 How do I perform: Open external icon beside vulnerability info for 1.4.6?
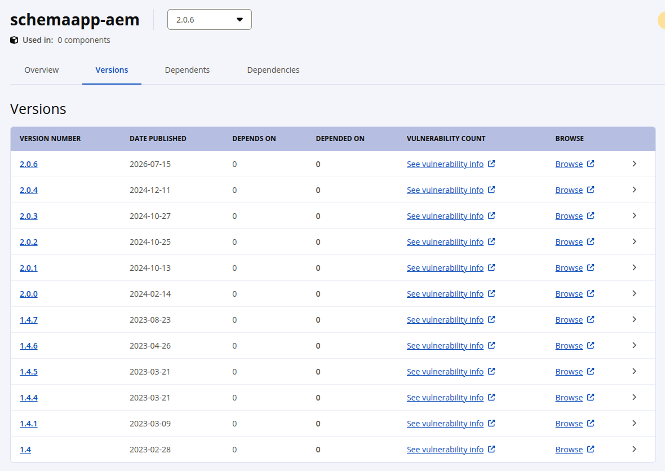pos(491,345)
